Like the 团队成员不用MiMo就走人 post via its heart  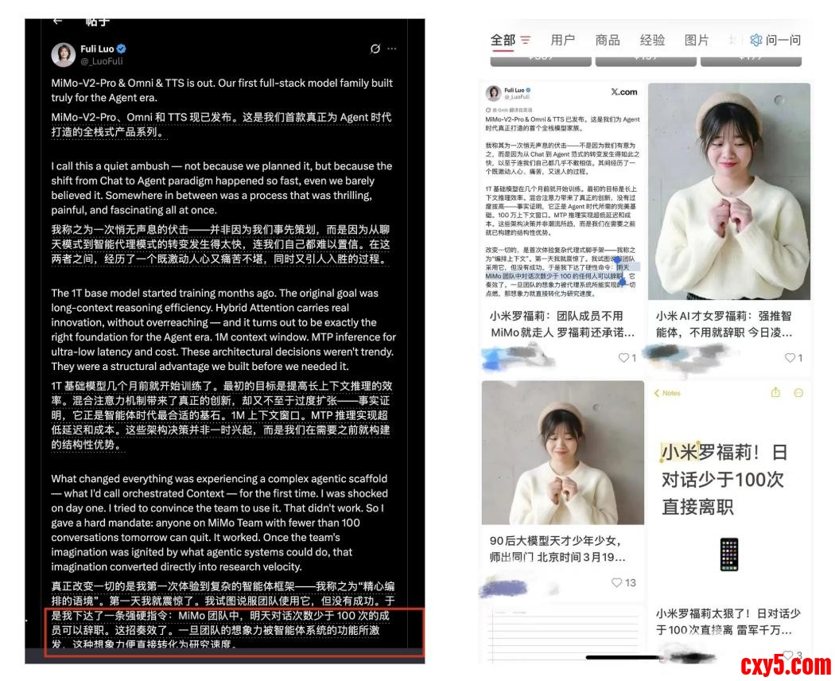(623, 357)
